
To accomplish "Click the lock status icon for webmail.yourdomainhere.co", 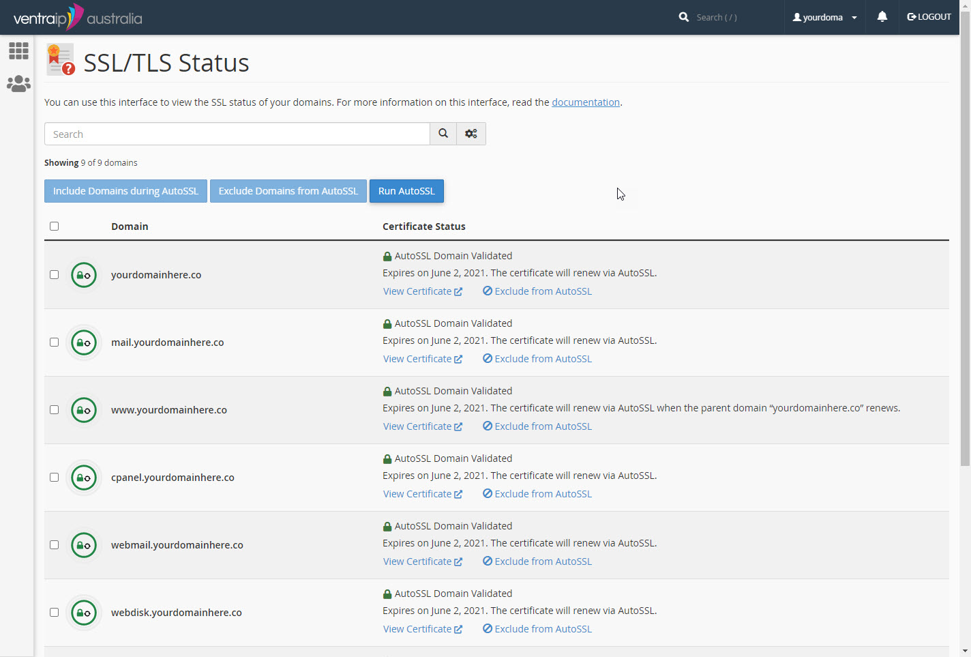I will tap(84, 545).
